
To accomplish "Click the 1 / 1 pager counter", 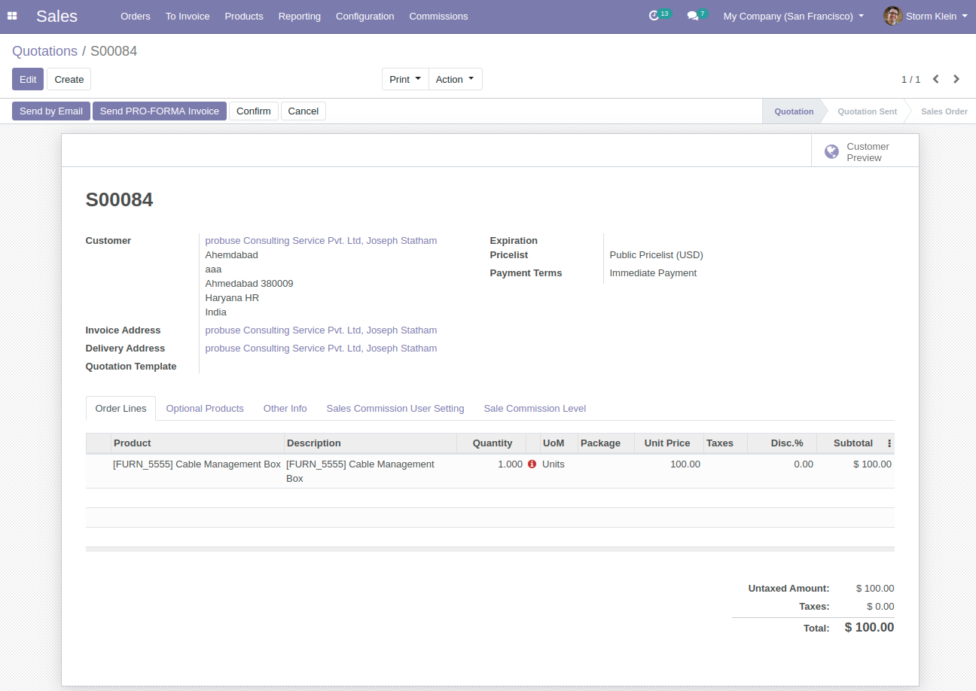I will pyautogui.click(x=910, y=79).
